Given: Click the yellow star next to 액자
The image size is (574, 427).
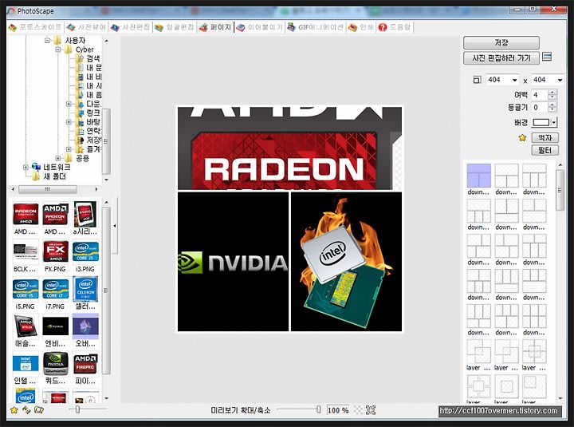Looking at the screenshot, I should point(522,138).
